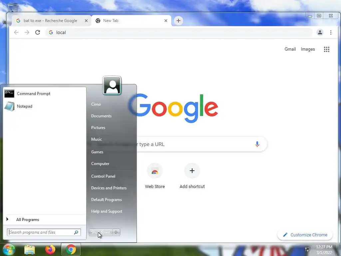Open Games from Start menu
The width and height of the screenshot is (341, 256).
click(97, 152)
